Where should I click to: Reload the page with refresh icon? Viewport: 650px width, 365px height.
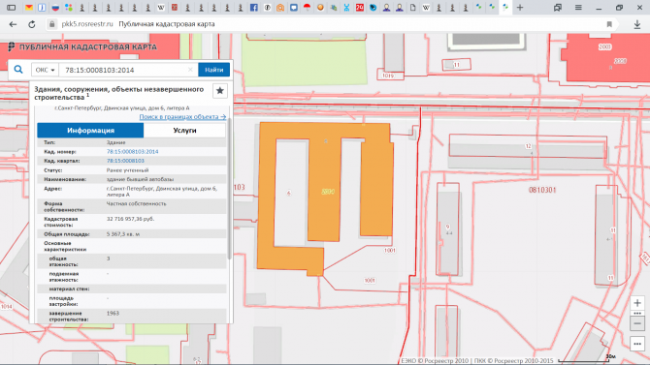tap(31, 24)
